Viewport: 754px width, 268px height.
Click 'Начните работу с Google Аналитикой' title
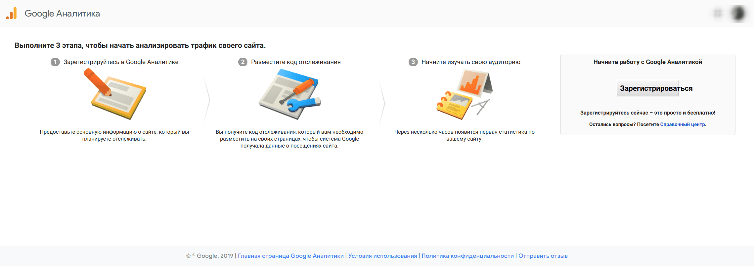pyautogui.click(x=648, y=62)
